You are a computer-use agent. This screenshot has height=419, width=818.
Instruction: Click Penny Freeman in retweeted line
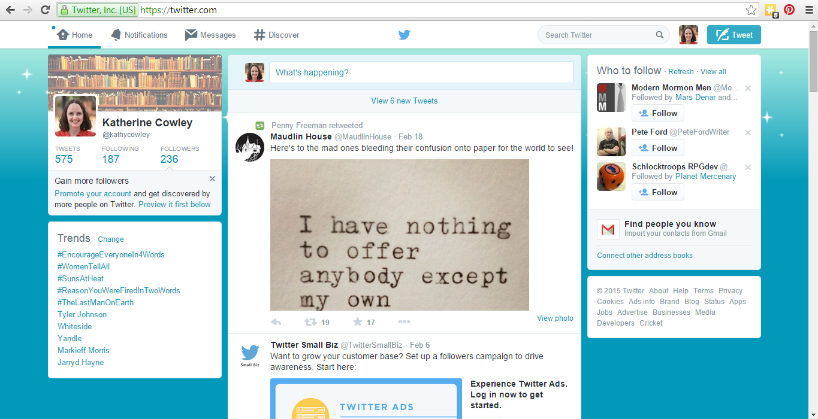(298, 125)
